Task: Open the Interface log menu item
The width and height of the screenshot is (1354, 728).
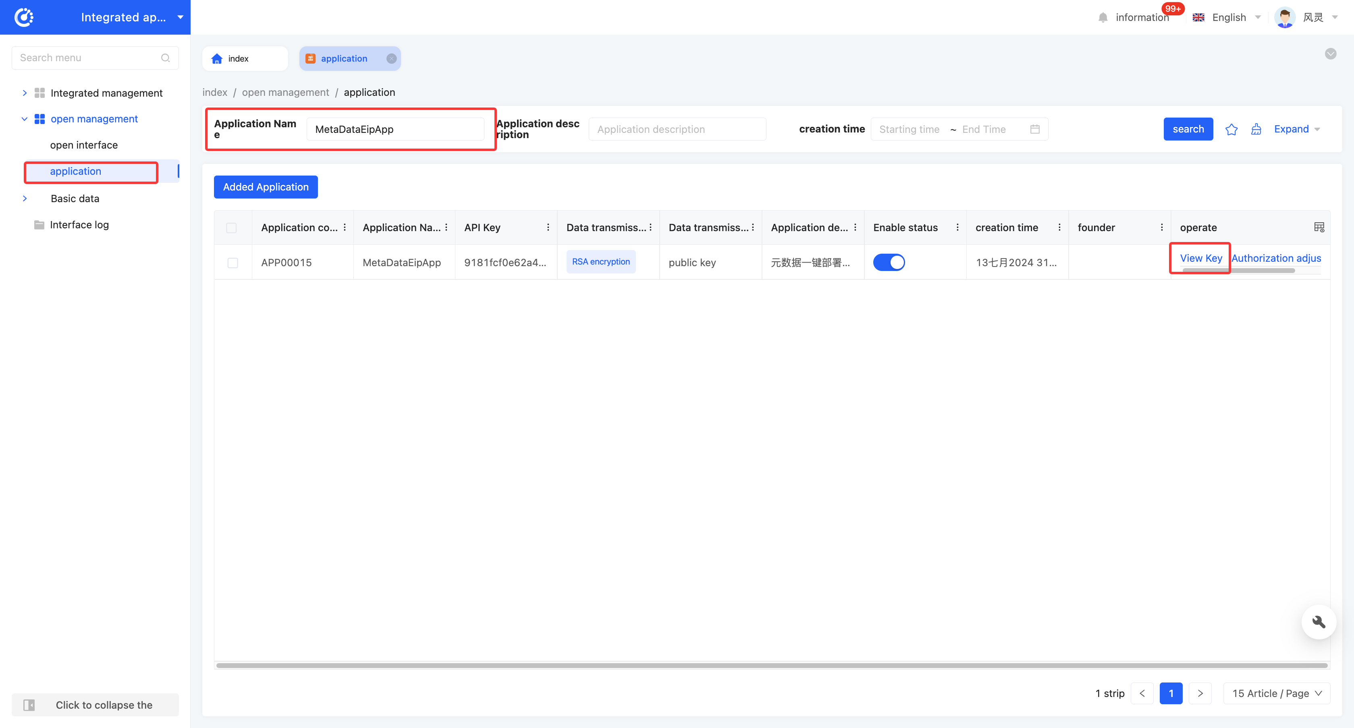Action: 79,225
